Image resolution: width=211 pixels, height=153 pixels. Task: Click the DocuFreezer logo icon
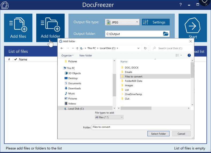coord(5,5)
